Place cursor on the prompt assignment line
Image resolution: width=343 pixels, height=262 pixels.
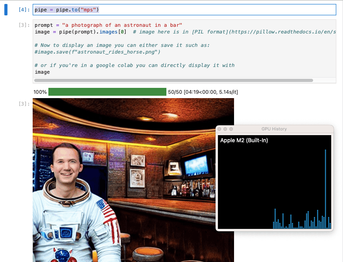coord(108,25)
